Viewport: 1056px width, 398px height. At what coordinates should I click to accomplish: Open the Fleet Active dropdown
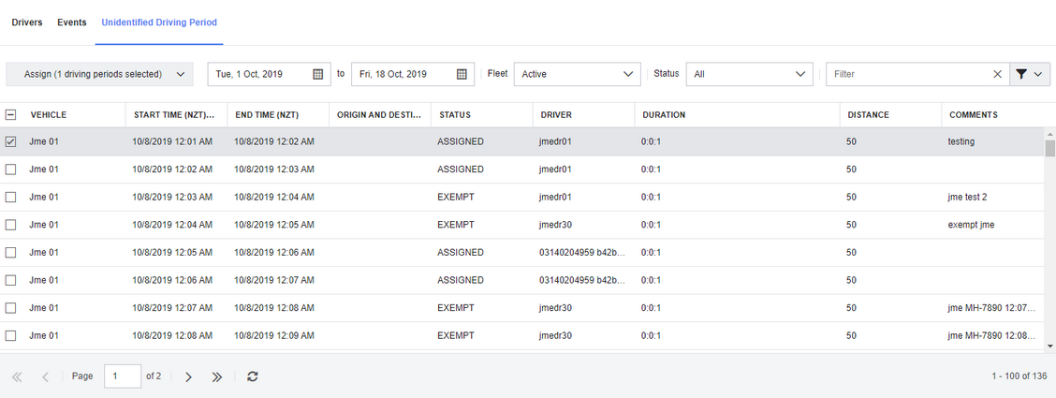(x=578, y=74)
